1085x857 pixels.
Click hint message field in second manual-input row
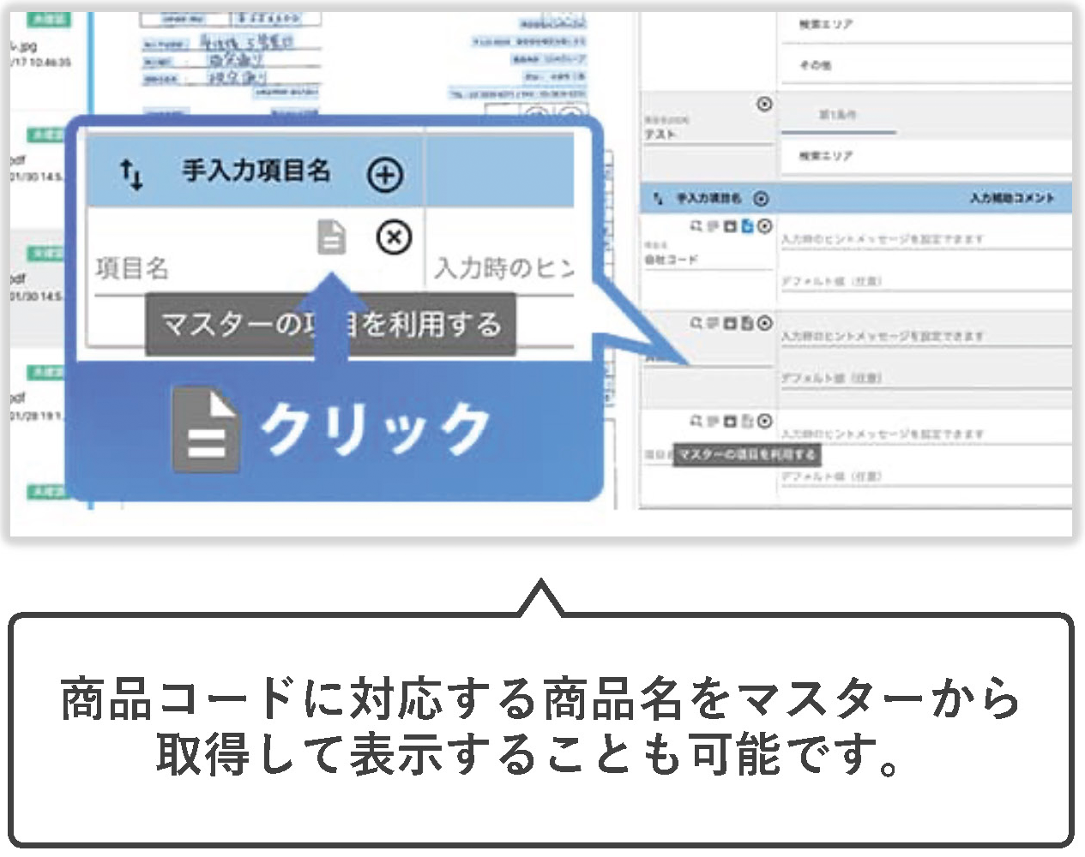(x=926, y=337)
